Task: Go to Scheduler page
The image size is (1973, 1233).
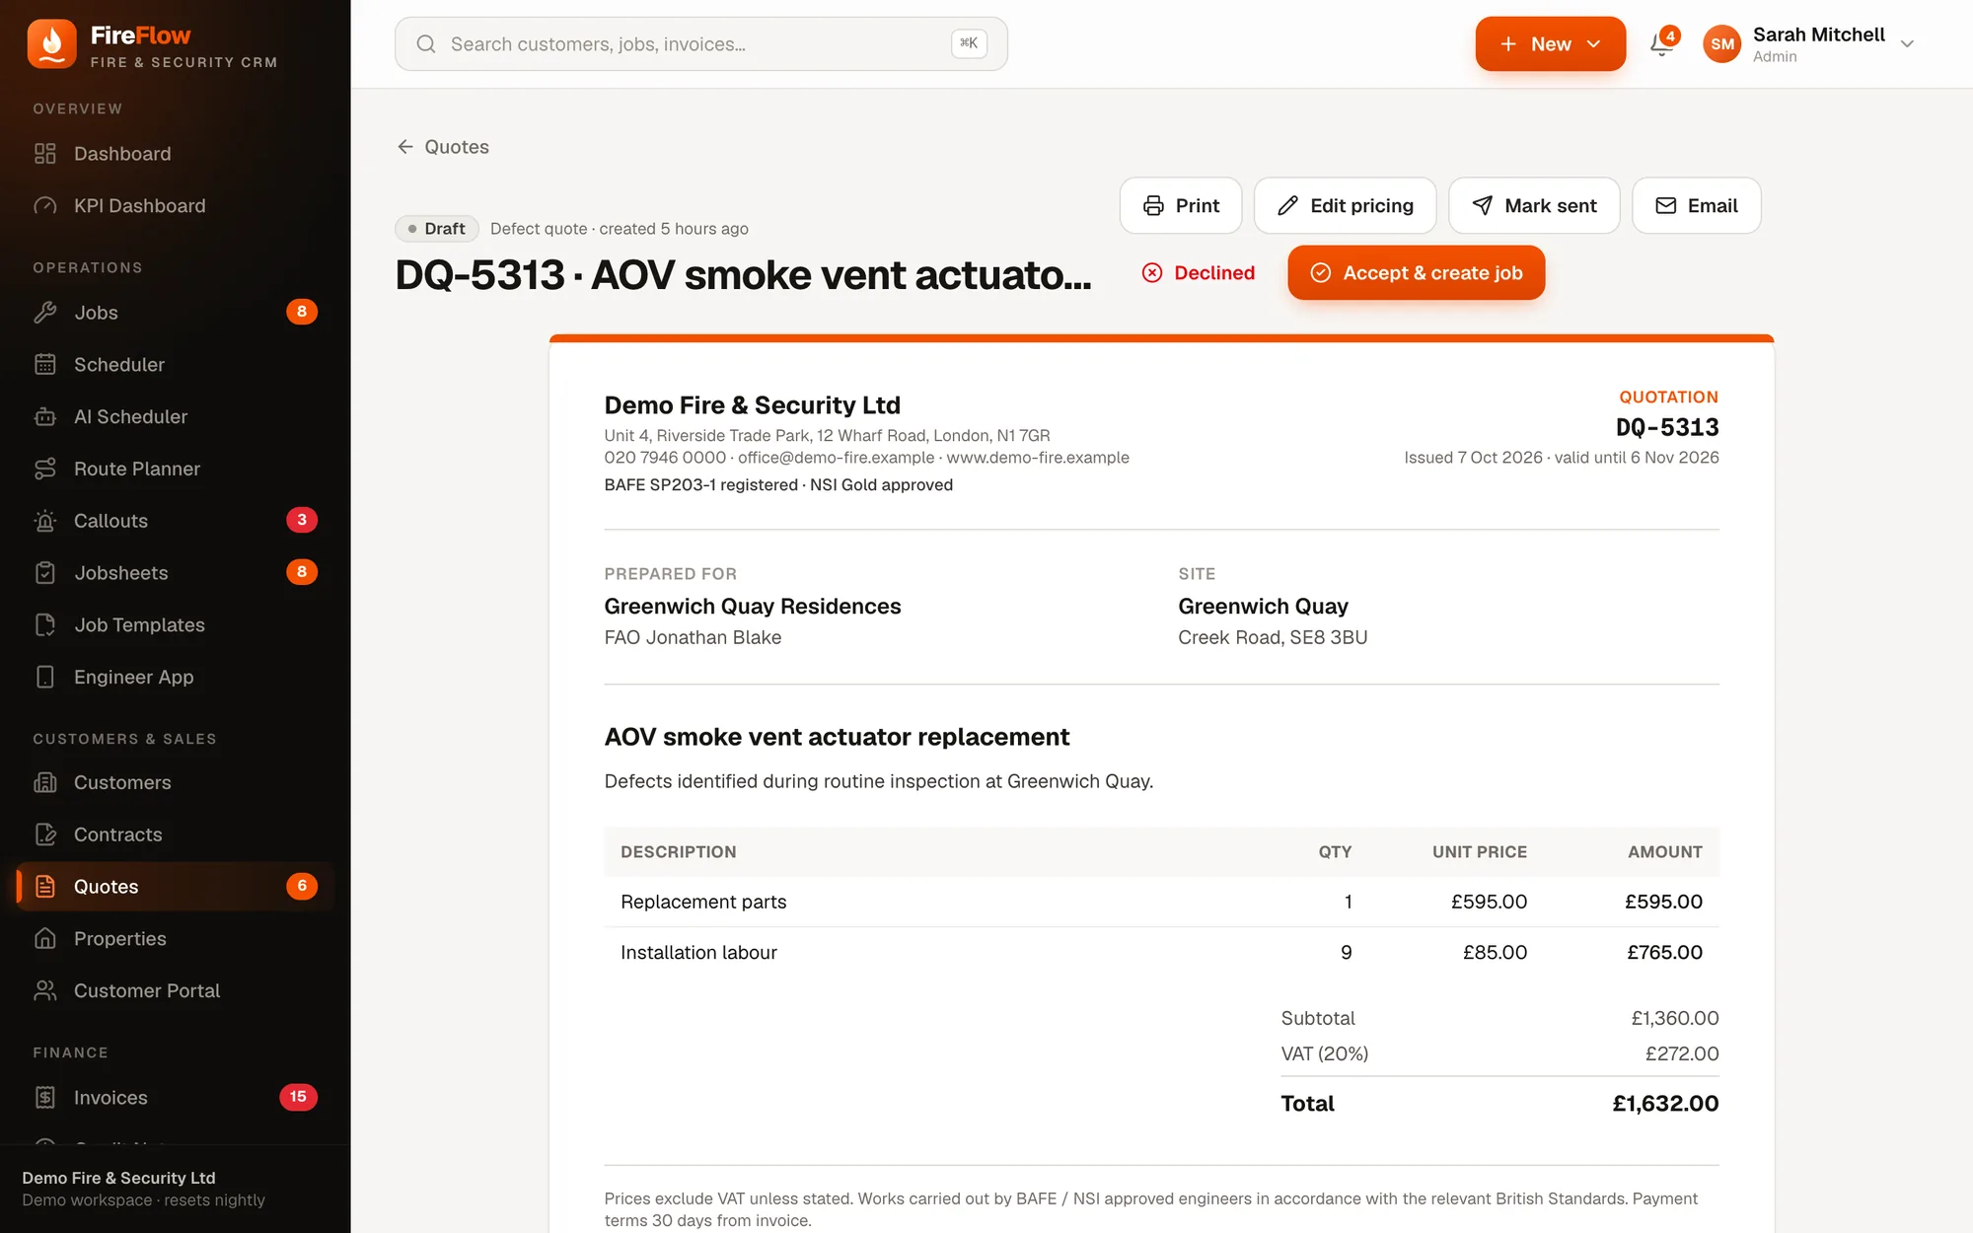Action: pyautogui.click(x=175, y=365)
